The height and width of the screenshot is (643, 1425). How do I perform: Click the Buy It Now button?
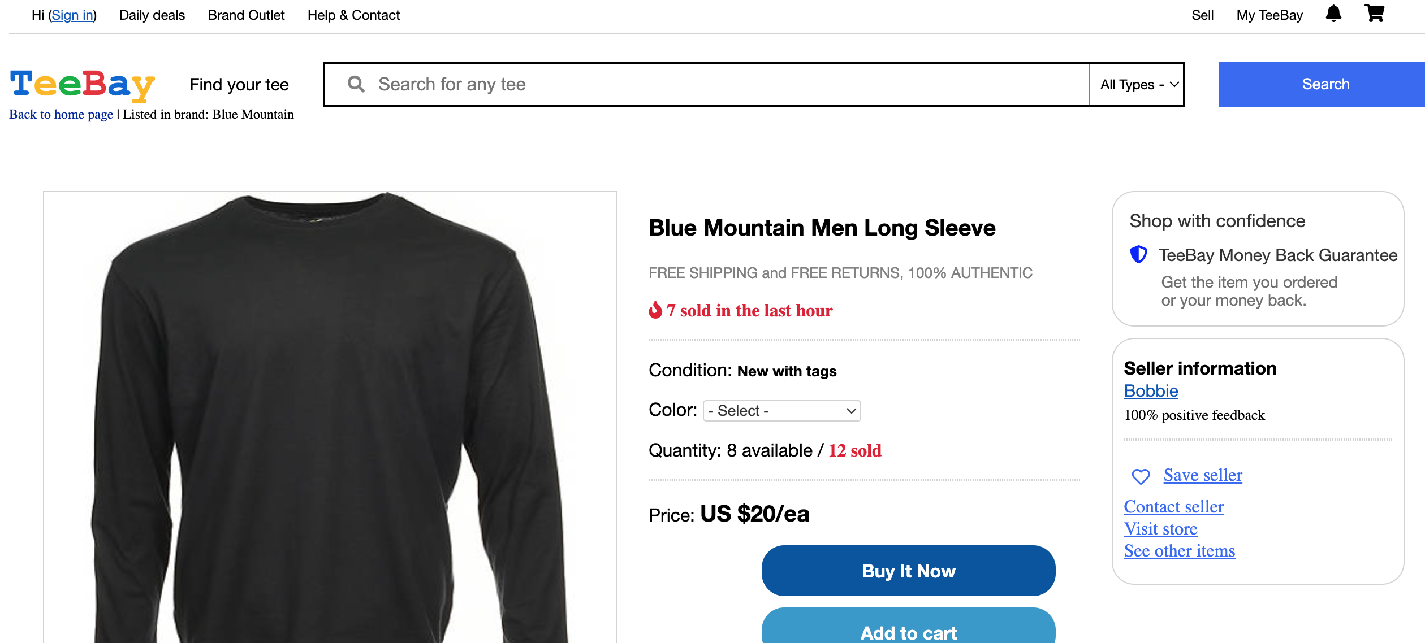tap(908, 571)
